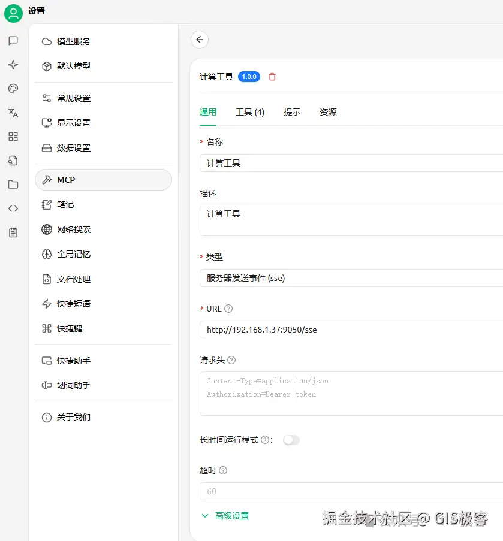Open 关于我们 page

click(103, 418)
